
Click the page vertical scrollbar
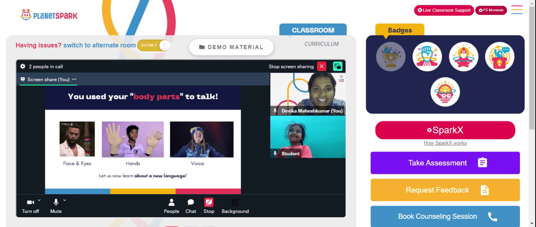pos(533,69)
